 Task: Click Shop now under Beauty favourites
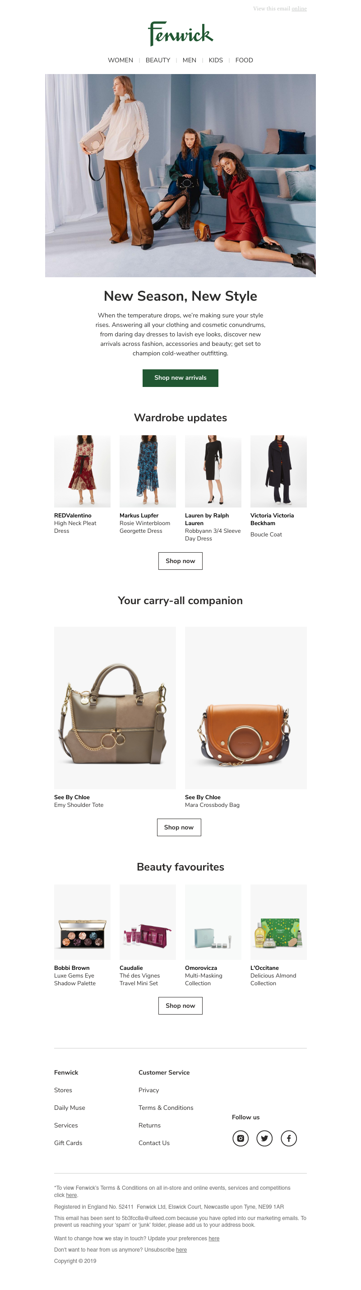click(x=180, y=1006)
